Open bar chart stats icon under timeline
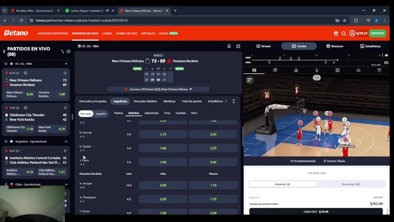The image size is (394, 222). (x=296, y=70)
